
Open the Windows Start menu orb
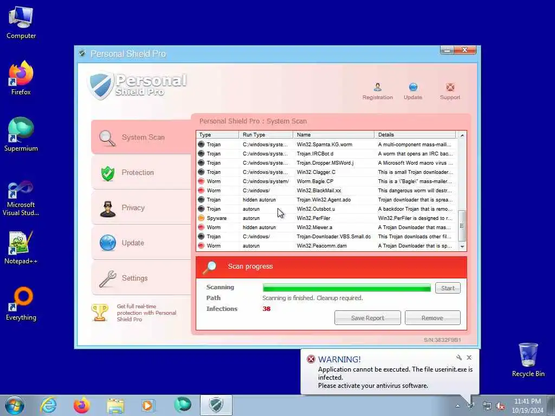[x=15, y=405]
